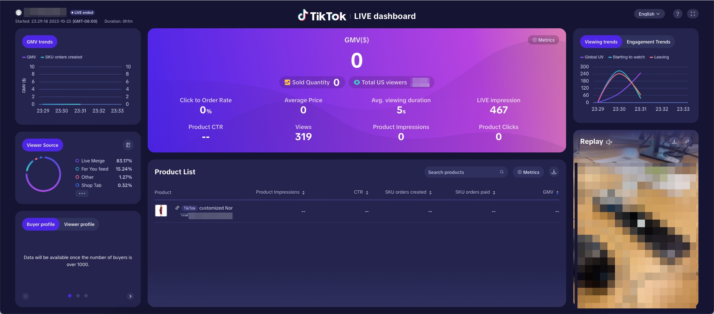Toggle Leaving legend series
714x314 pixels.
[x=659, y=57]
